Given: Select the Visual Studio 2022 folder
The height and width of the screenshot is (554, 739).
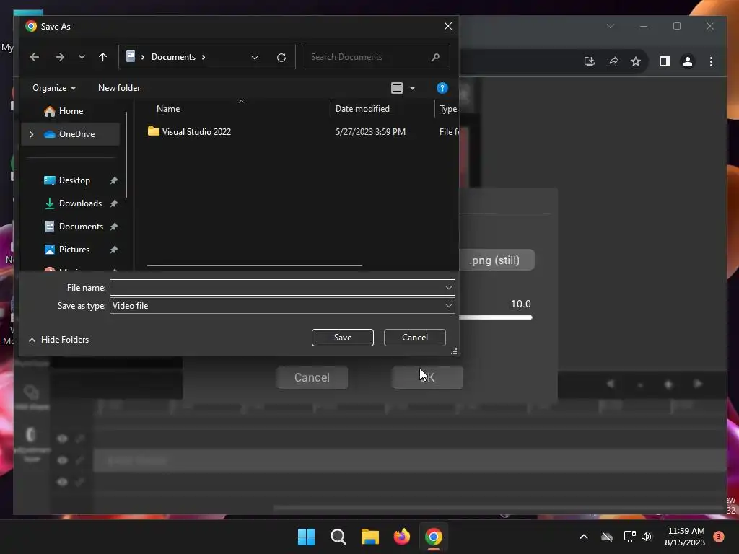Looking at the screenshot, I should click(196, 132).
